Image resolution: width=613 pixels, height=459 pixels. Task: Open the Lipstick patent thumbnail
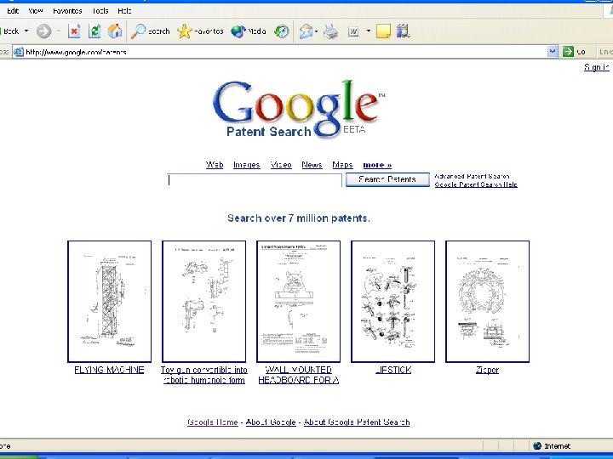[392, 301]
